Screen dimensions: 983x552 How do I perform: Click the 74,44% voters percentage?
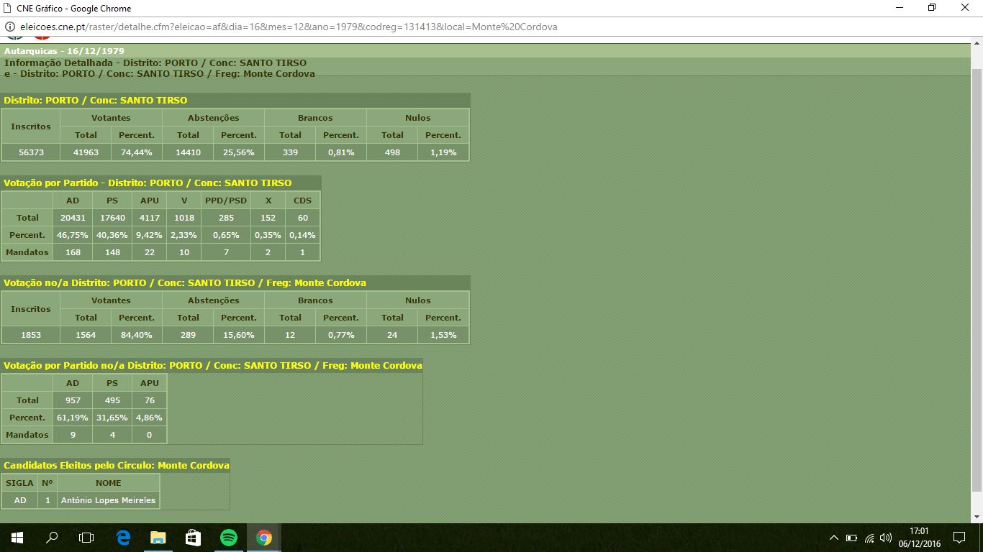(137, 152)
